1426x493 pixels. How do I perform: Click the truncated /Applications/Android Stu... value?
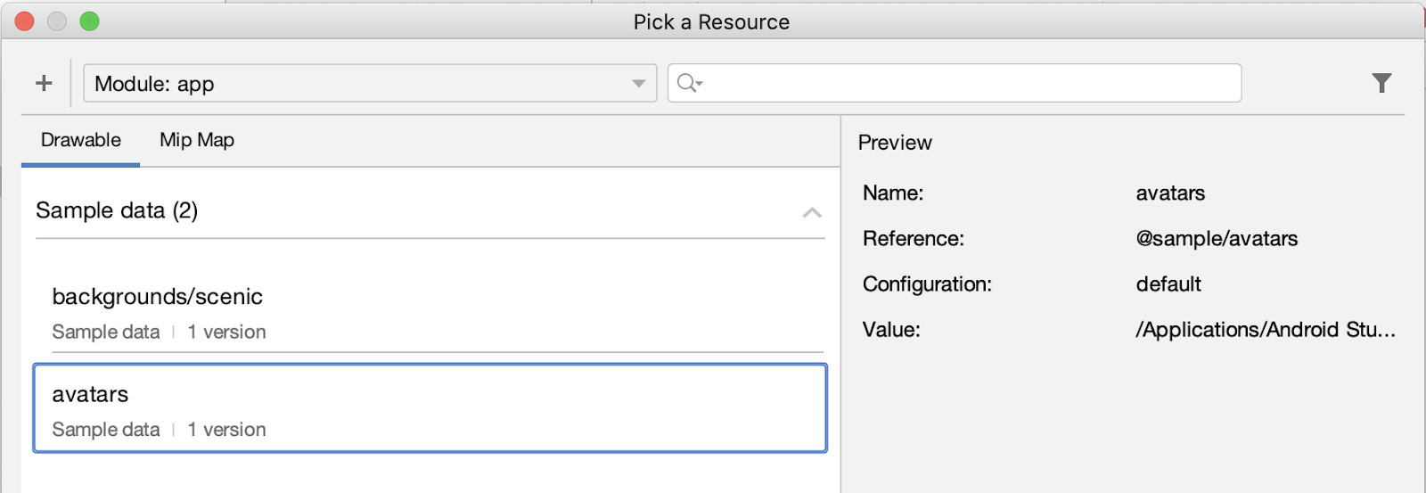pyautogui.click(x=1266, y=330)
